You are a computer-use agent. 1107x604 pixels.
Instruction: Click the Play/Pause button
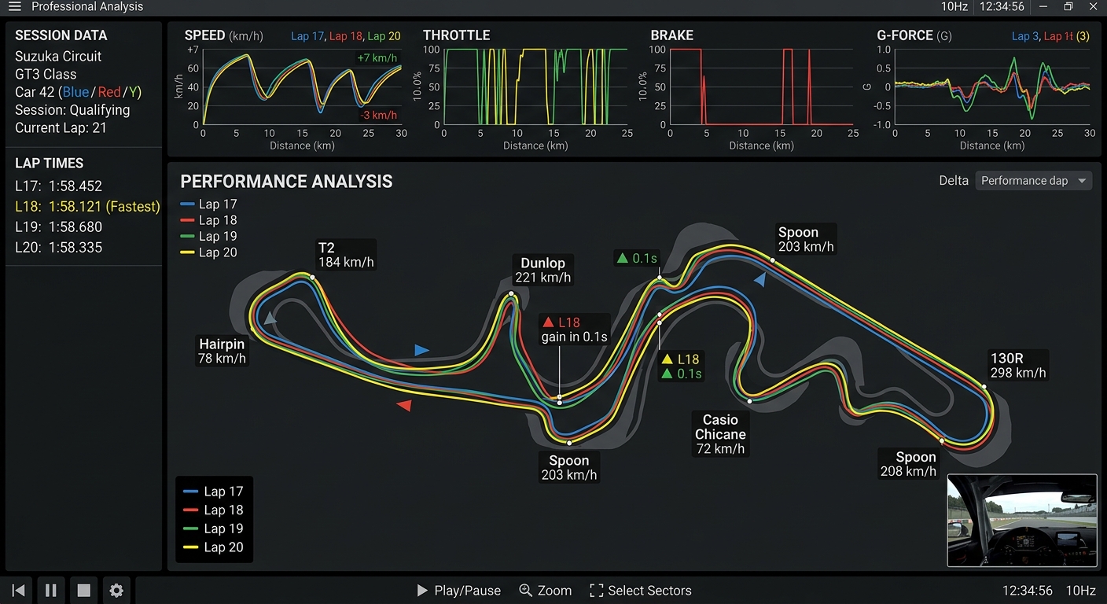pos(458,591)
